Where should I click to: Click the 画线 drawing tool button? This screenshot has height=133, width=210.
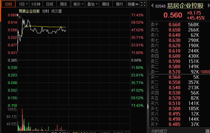(x=106, y=4)
